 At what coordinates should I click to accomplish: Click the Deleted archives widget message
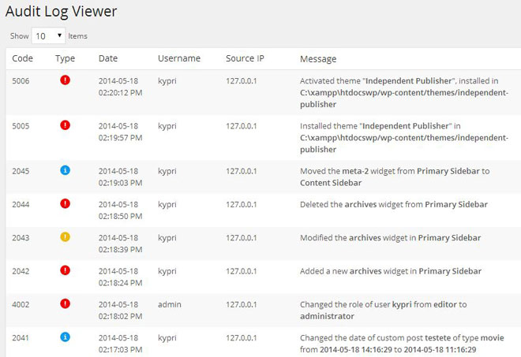pyautogui.click(x=394, y=204)
